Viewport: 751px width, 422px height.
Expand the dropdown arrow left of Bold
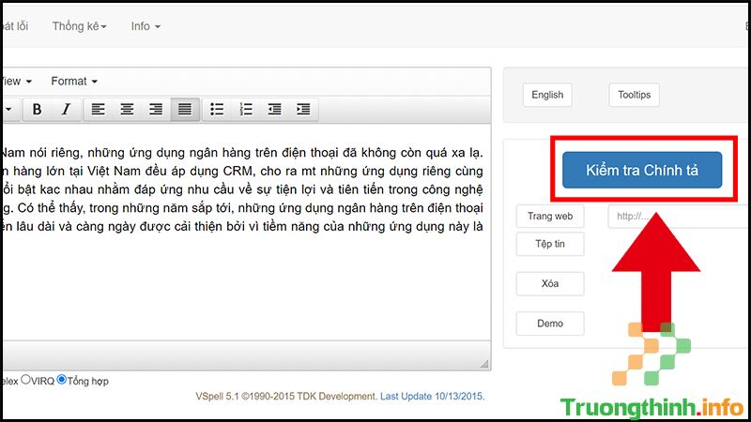pyautogui.click(x=8, y=110)
